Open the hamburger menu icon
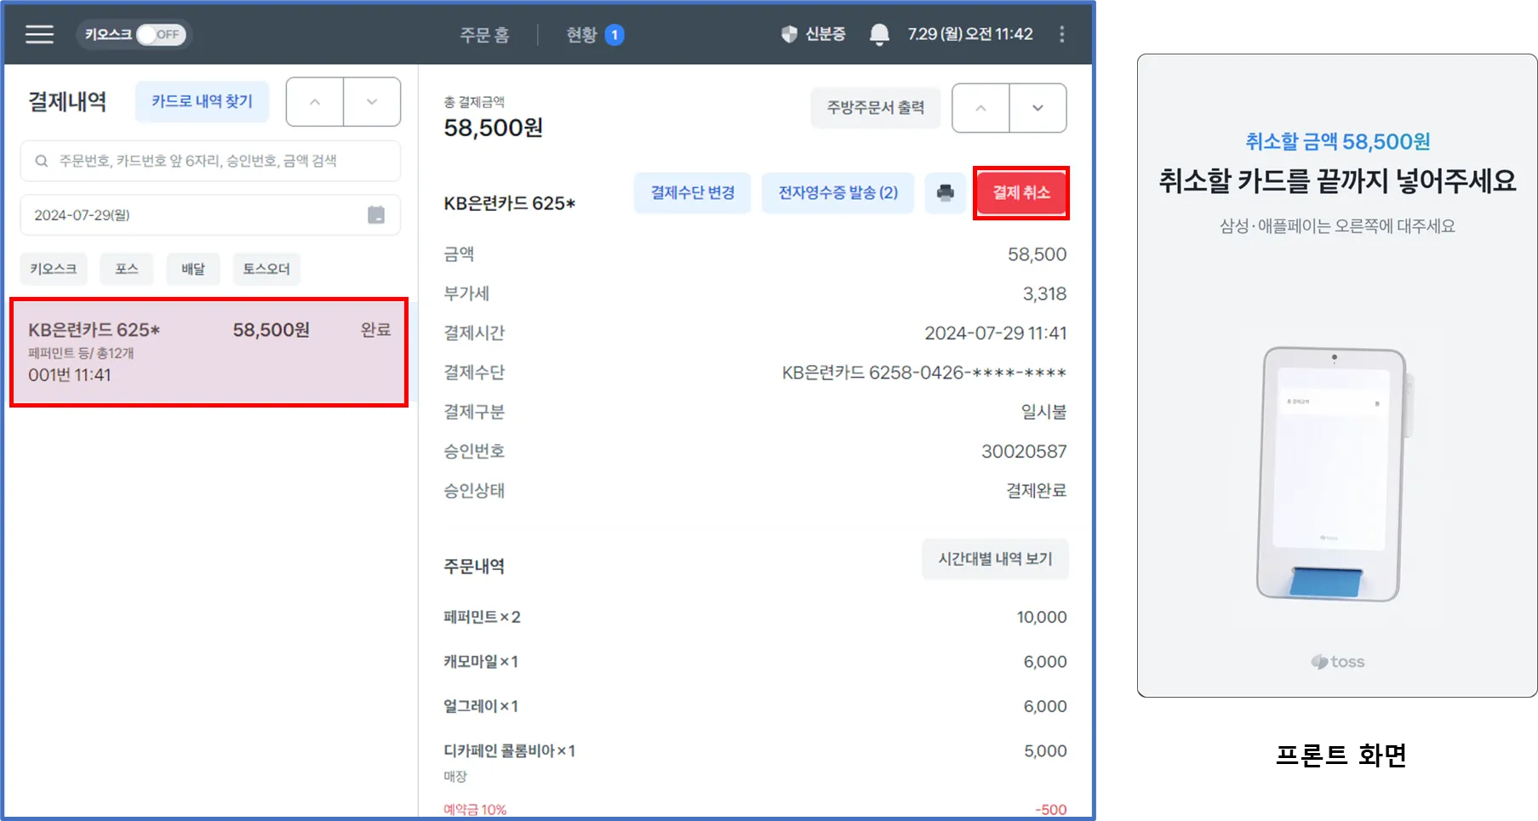The height and width of the screenshot is (821, 1538). click(39, 34)
